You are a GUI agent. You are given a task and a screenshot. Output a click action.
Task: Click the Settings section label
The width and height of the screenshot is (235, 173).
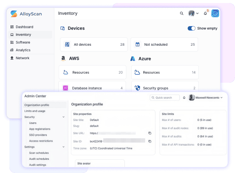coord(29,147)
